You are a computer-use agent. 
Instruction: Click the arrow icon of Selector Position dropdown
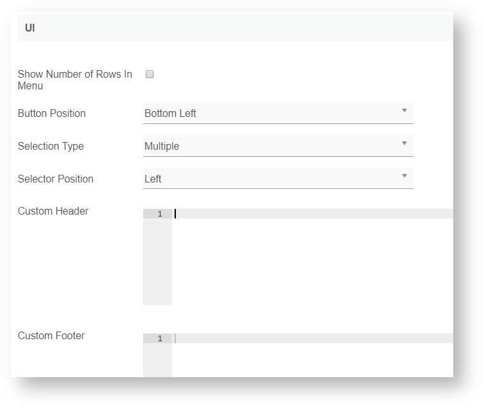(404, 176)
